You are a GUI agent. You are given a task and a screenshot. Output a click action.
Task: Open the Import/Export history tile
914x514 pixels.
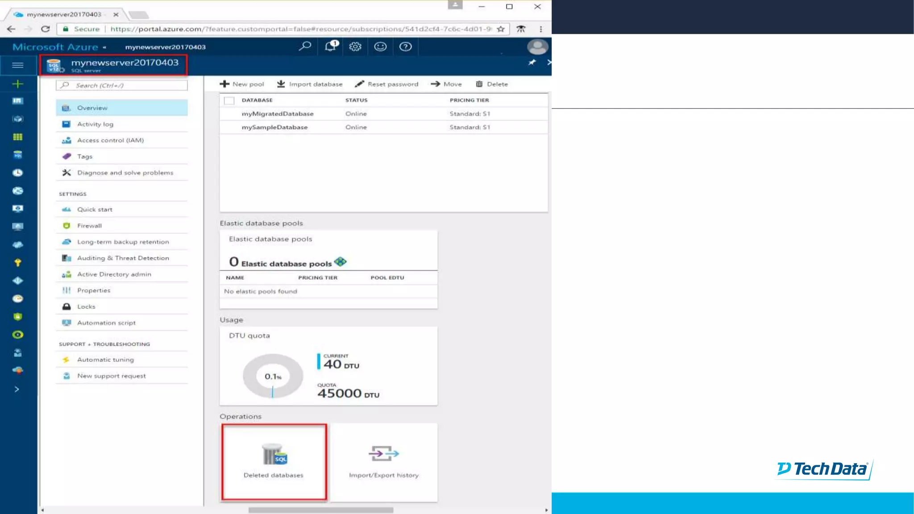(384, 462)
